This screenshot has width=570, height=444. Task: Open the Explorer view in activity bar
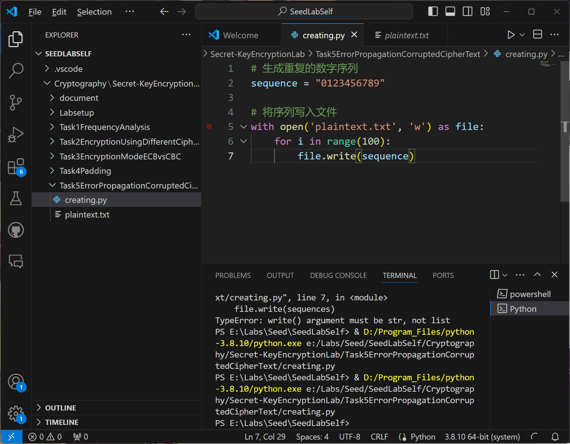click(16, 40)
